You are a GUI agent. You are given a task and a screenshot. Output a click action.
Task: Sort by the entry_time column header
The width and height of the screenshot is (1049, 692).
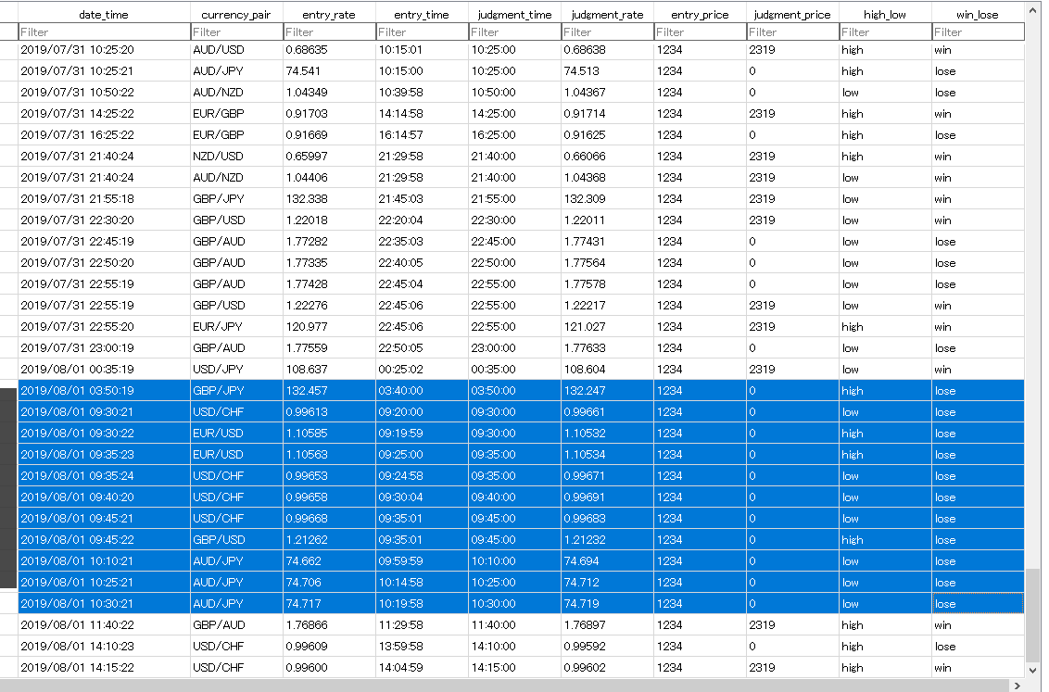tap(422, 14)
